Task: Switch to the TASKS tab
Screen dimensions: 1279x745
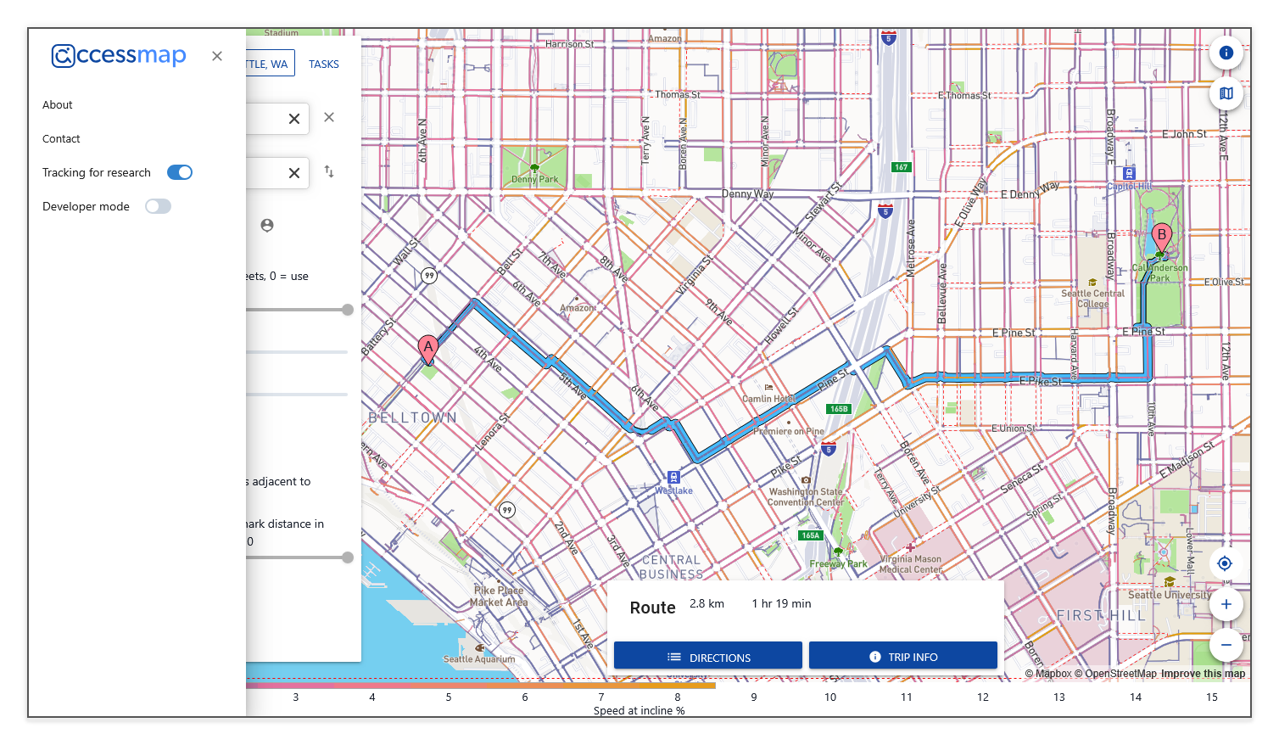Action: pos(324,64)
